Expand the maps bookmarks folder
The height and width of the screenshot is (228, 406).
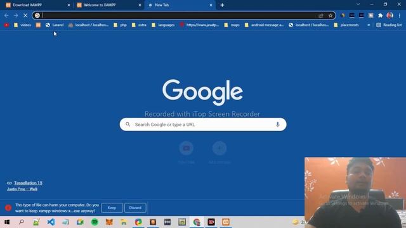tap(232, 25)
